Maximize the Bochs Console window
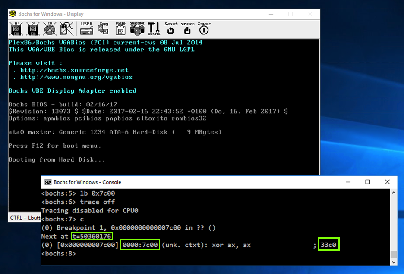 pos(368,182)
